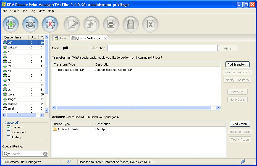Open the Log menu
257x166 pixels.
[33, 11]
